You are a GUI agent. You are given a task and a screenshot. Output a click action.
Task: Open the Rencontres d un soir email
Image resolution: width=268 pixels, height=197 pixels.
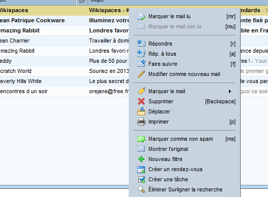click(64, 91)
